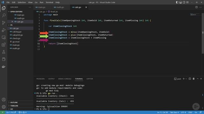Expand the Outline section
The height and width of the screenshot is (114, 204).
pyautogui.click(x=20, y=102)
